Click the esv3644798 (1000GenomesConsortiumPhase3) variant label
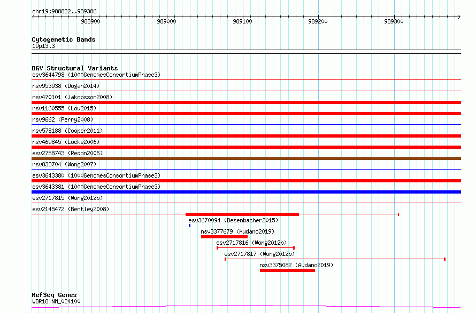This screenshot has height=313, width=476. 96,75
